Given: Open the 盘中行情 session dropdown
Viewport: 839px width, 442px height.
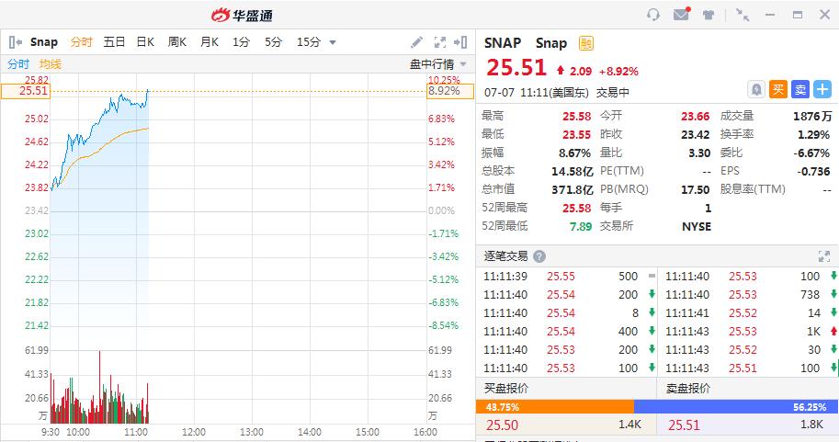Looking at the screenshot, I should (x=437, y=64).
